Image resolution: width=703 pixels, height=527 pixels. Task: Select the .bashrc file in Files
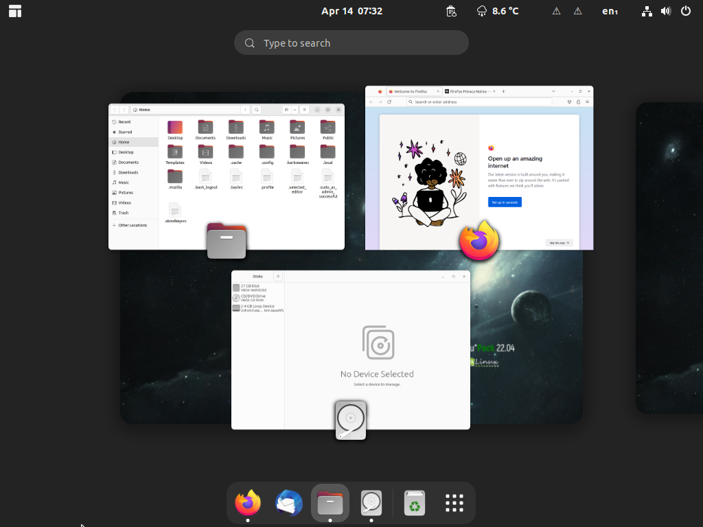coord(236,179)
